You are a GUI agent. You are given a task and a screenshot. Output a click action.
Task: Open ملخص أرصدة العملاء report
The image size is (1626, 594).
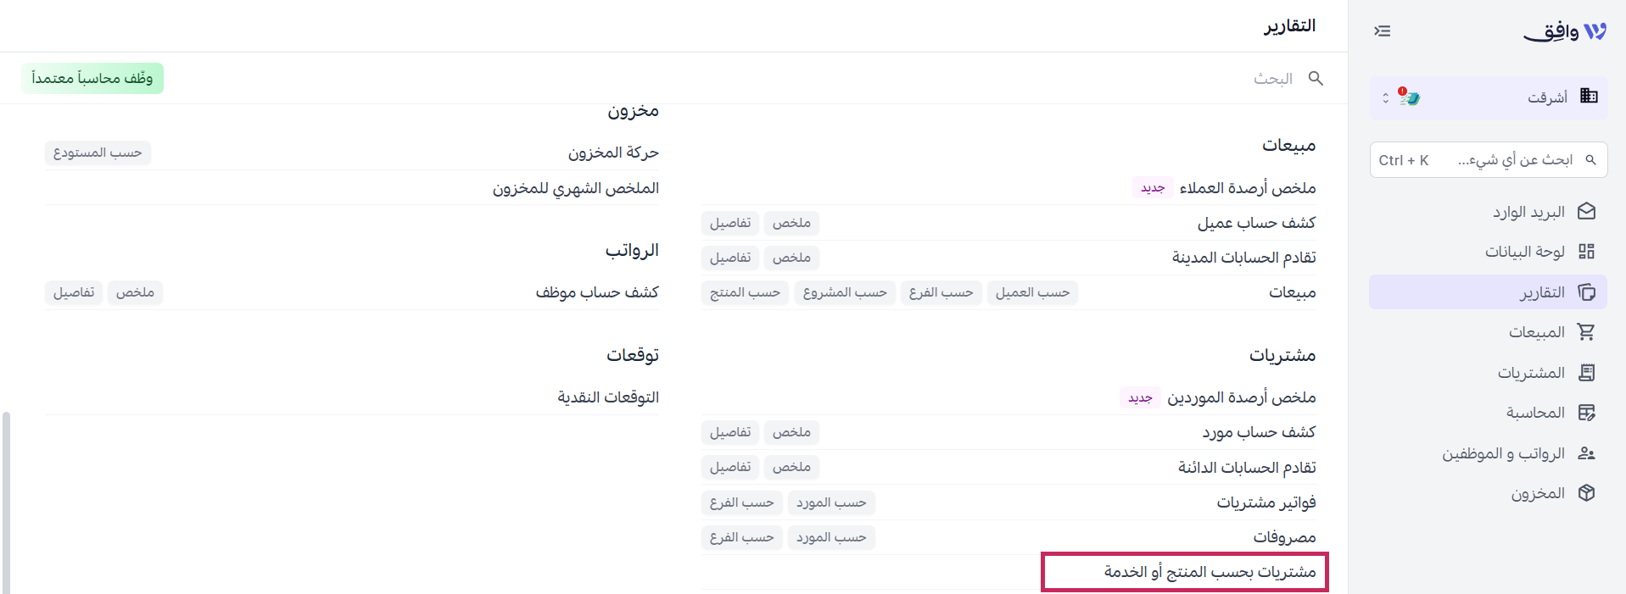pyautogui.click(x=1247, y=187)
